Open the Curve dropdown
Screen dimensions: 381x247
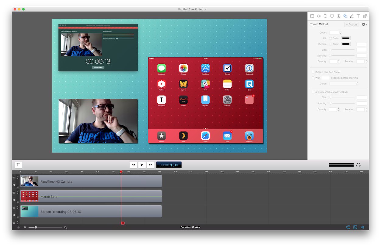[x=344, y=83]
